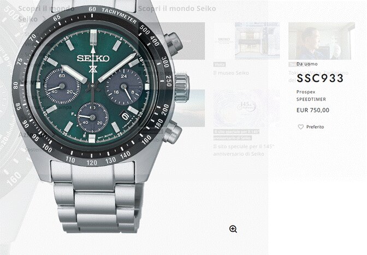Expand the faded Azienda menu item
The height and width of the screenshot is (255, 367).
click(x=28, y=135)
